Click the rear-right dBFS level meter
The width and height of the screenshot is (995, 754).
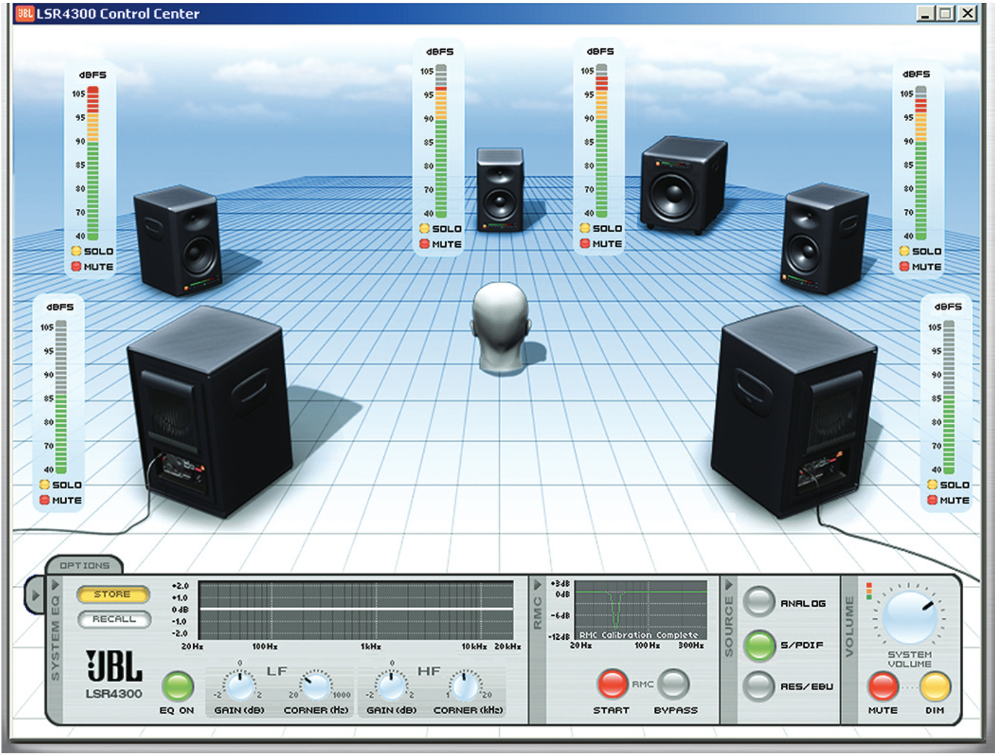click(949, 397)
